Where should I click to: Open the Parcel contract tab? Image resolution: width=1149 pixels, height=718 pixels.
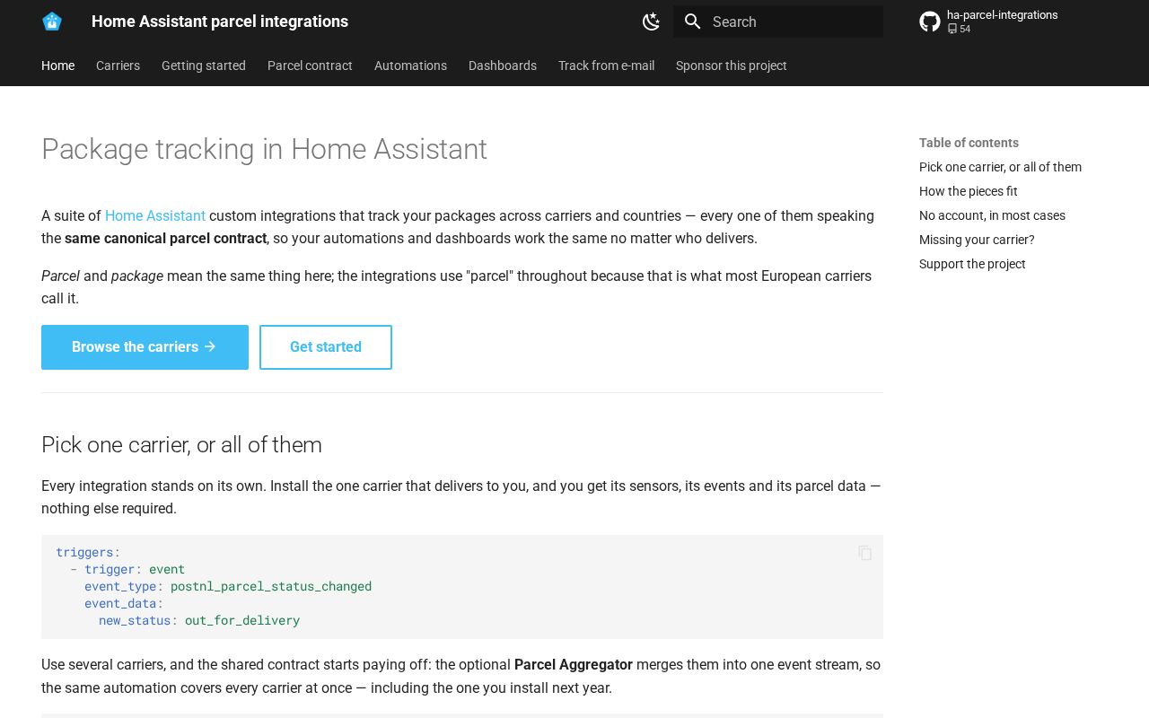(310, 66)
